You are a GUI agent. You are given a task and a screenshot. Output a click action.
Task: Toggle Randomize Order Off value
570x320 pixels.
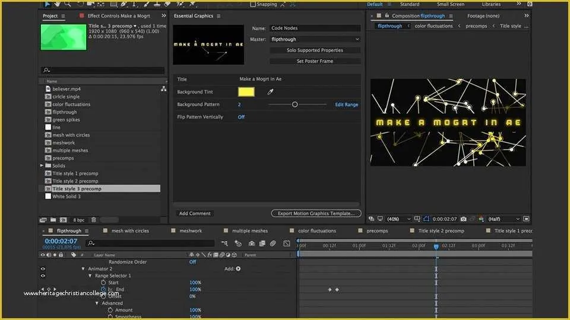tap(192, 262)
